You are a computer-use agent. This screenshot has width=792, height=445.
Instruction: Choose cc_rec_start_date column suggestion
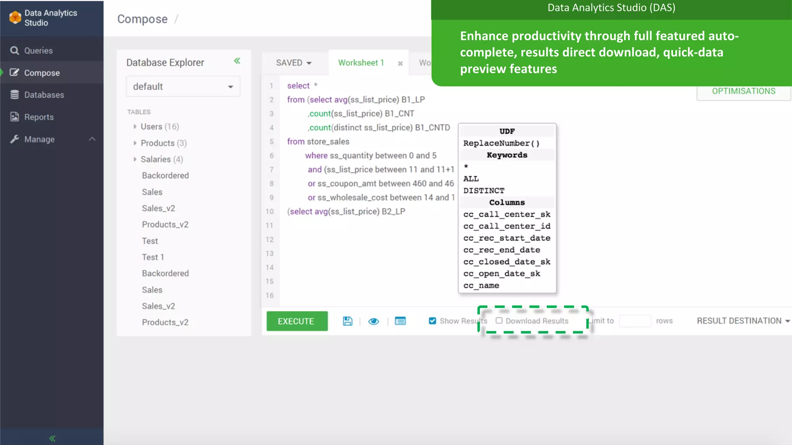click(507, 238)
